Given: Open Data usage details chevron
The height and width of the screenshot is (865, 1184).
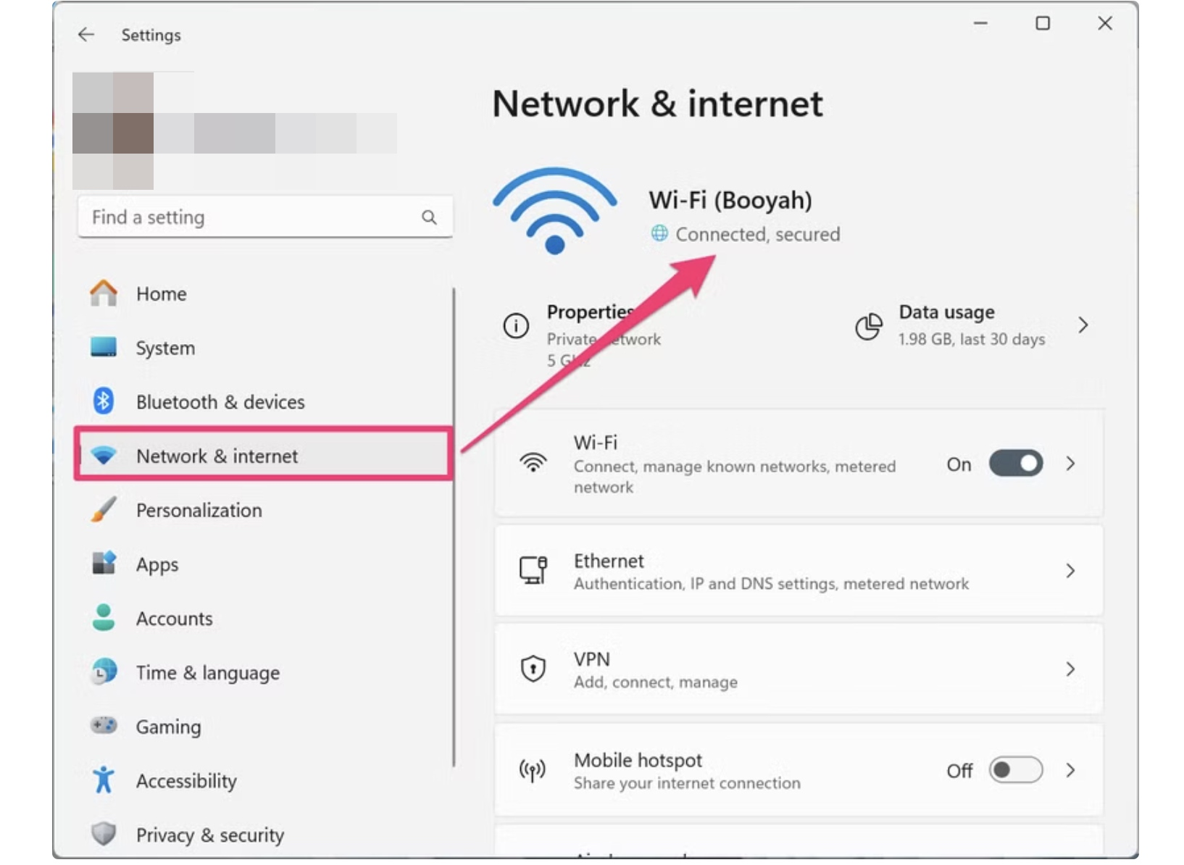Looking at the screenshot, I should [1083, 325].
